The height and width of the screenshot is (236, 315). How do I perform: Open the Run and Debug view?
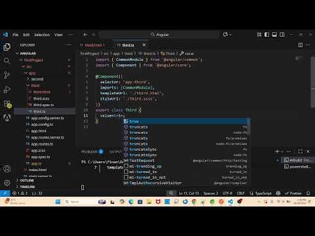tap(7, 89)
